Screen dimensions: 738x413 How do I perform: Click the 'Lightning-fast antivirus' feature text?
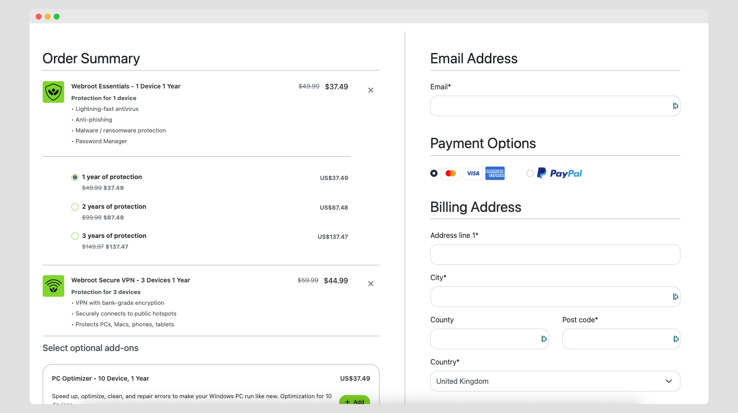[107, 109]
